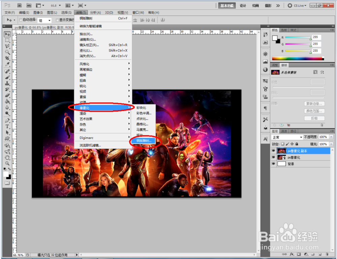Select the Eraser tool

pos(7,95)
